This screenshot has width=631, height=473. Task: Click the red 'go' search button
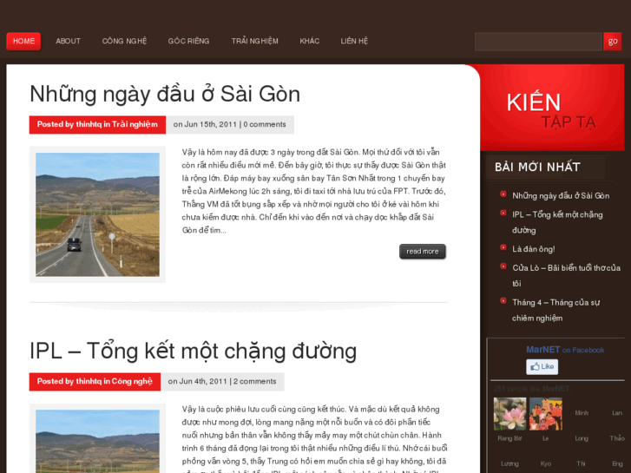coord(613,42)
